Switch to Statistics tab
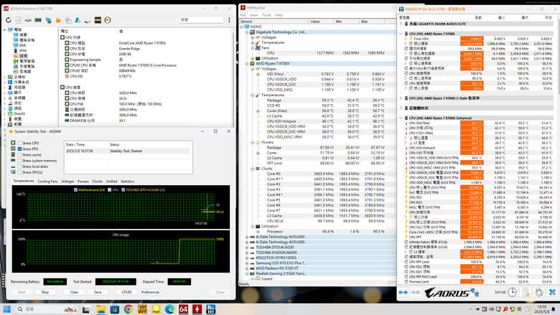Screen dimensions: 560x315 [127, 182]
